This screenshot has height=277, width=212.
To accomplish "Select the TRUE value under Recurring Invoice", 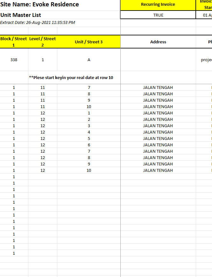I will coord(158,15).
